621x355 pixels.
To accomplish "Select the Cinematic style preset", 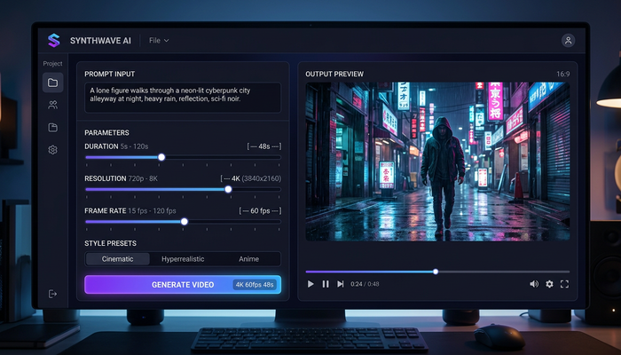I will point(118,259).
